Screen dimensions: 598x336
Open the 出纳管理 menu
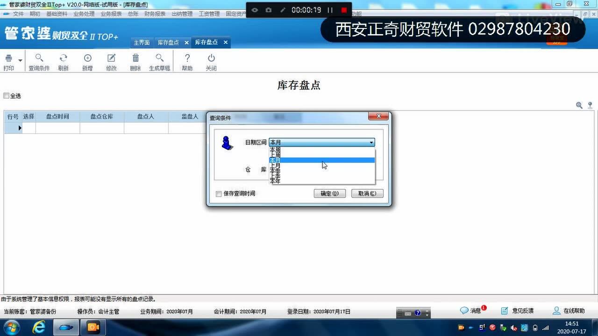tap(182, 14)
